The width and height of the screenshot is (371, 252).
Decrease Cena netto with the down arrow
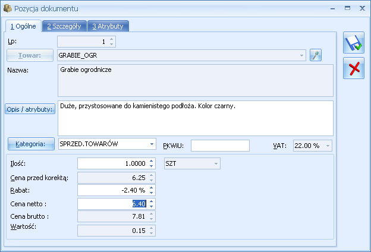click(152, 206)
